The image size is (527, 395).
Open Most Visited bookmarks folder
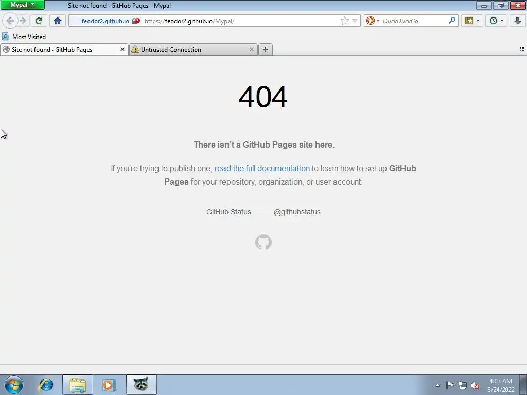(x=24, y=37)
